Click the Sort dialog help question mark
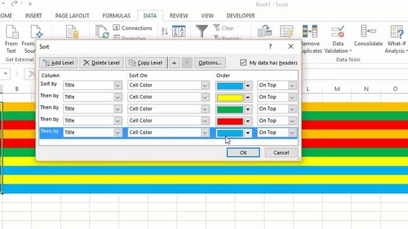The height and width of the screenshot is (229, 408). click(x=270, y=46)
